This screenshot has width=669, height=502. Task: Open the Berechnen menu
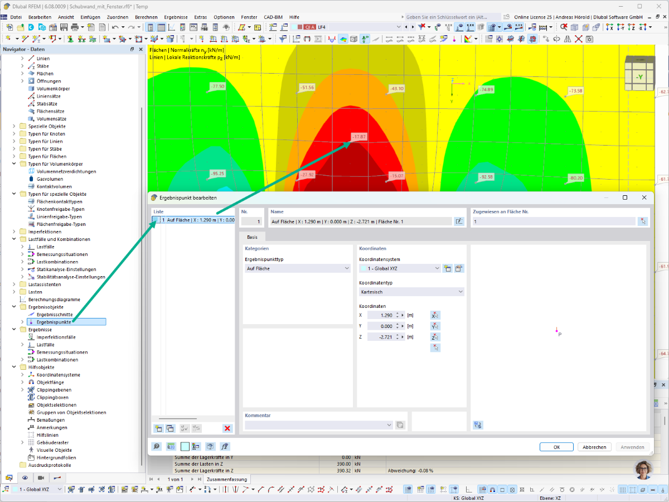[x=146, y=17]
